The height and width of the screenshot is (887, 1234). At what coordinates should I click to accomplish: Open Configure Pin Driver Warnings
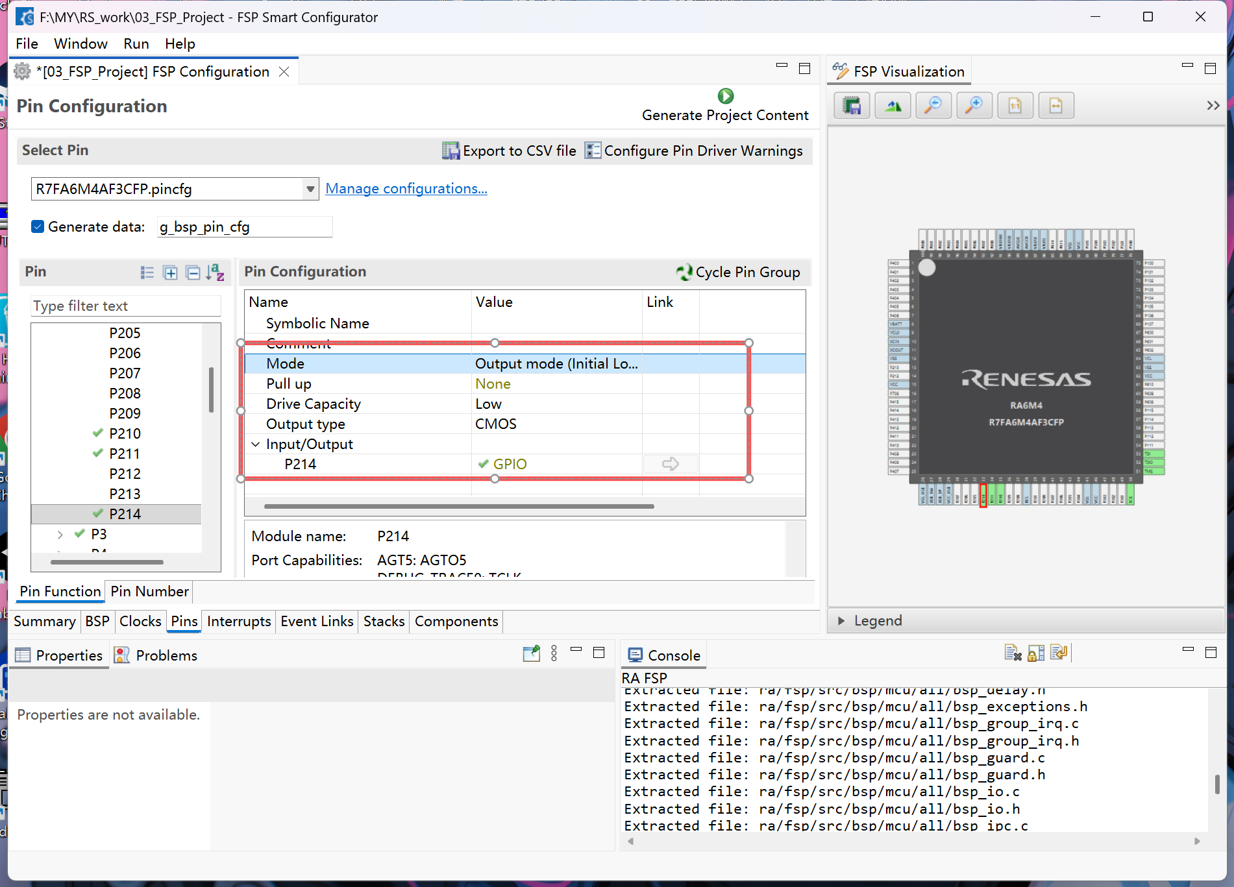coord(694,151)
